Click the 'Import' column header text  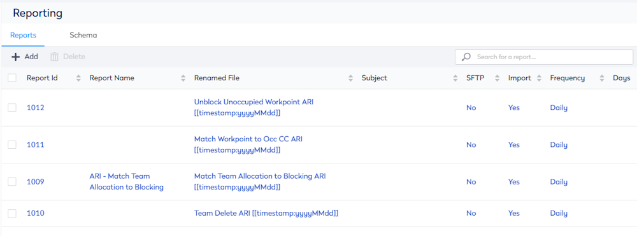(x=520, y=78)
